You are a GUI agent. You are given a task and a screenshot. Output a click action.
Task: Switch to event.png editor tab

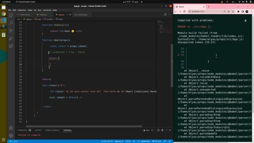[82, 15]
